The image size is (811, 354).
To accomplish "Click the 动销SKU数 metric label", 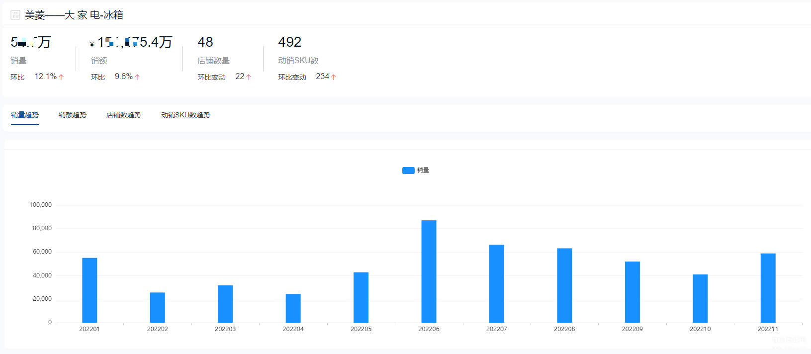I will [298, 61].
